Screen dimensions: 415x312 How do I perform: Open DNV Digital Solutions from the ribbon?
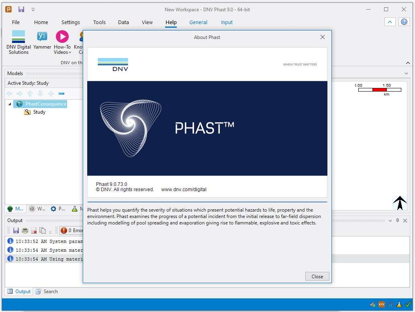[18, 42]
